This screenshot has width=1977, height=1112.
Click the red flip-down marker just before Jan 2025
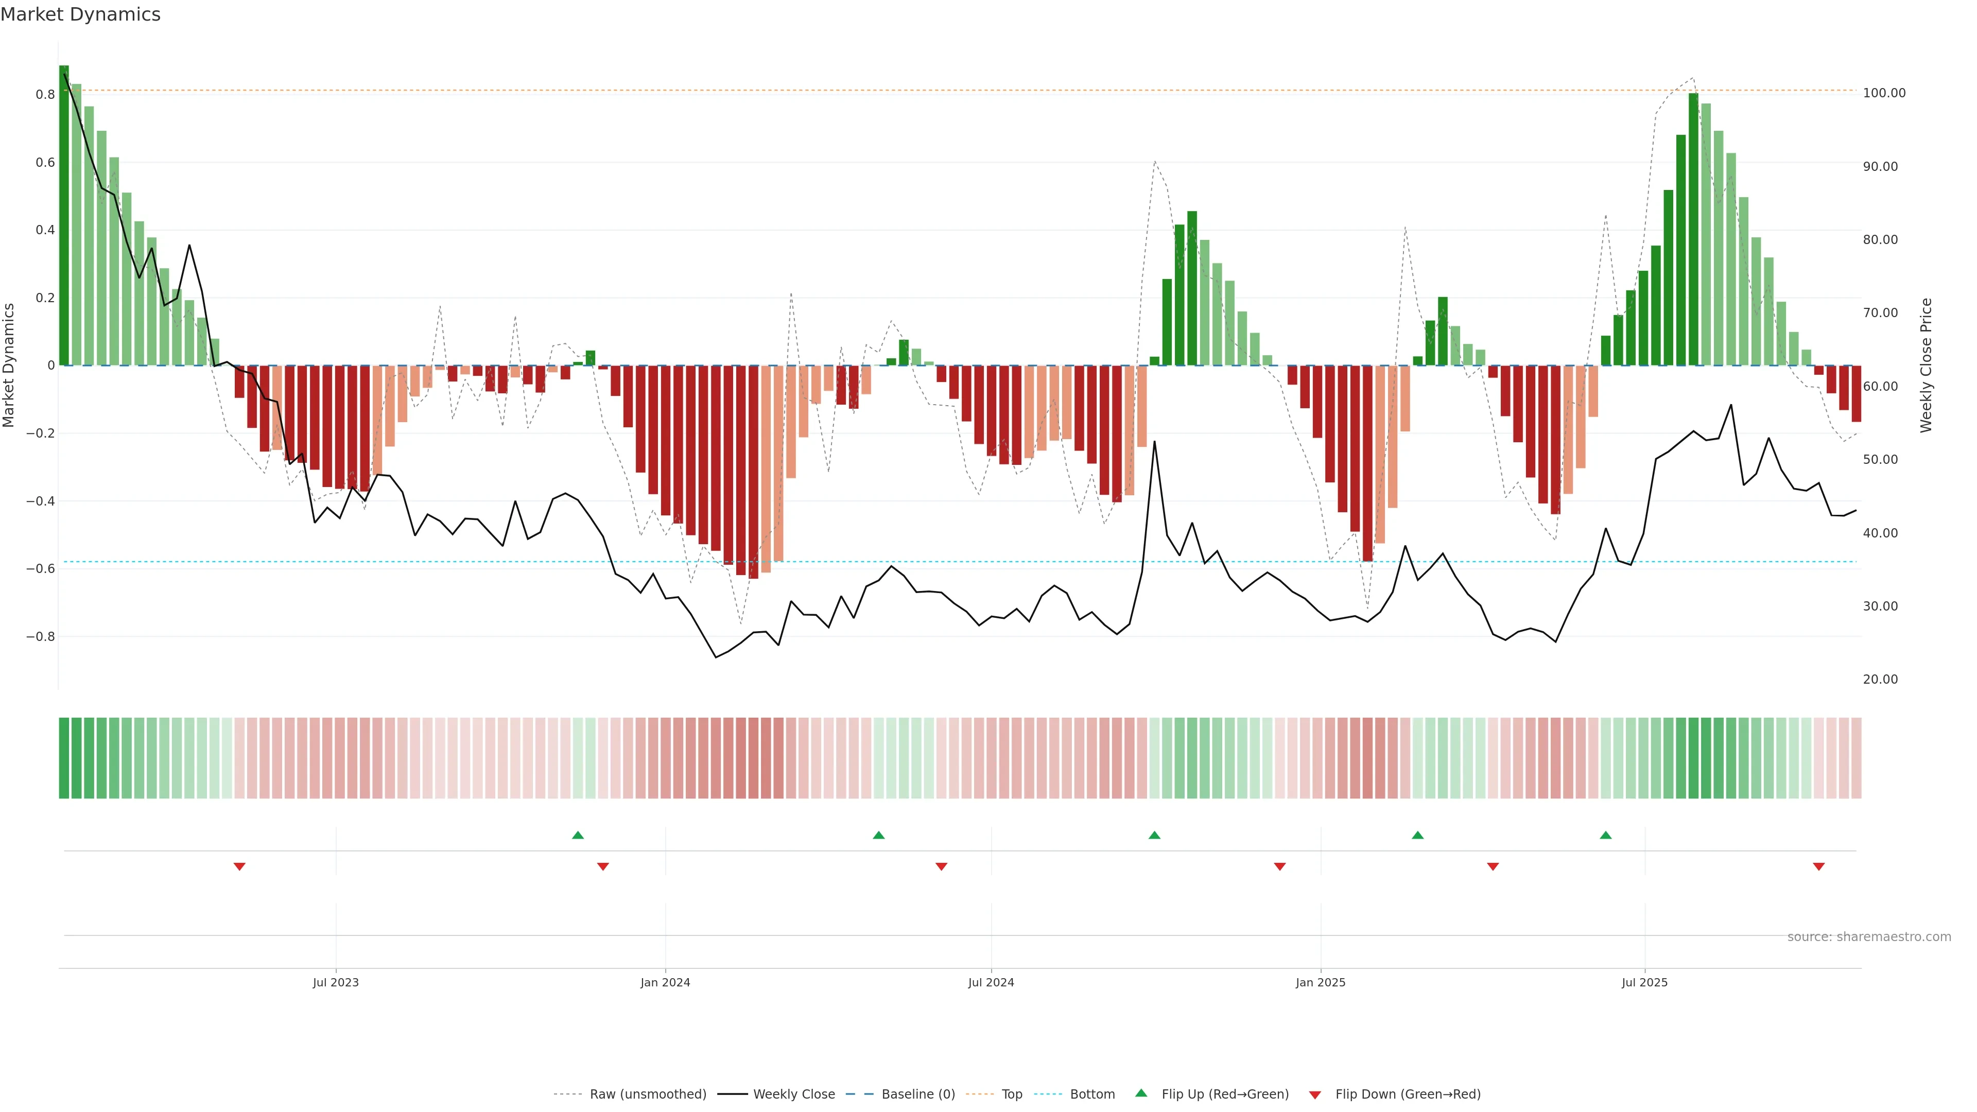(x=1279, y=866)
